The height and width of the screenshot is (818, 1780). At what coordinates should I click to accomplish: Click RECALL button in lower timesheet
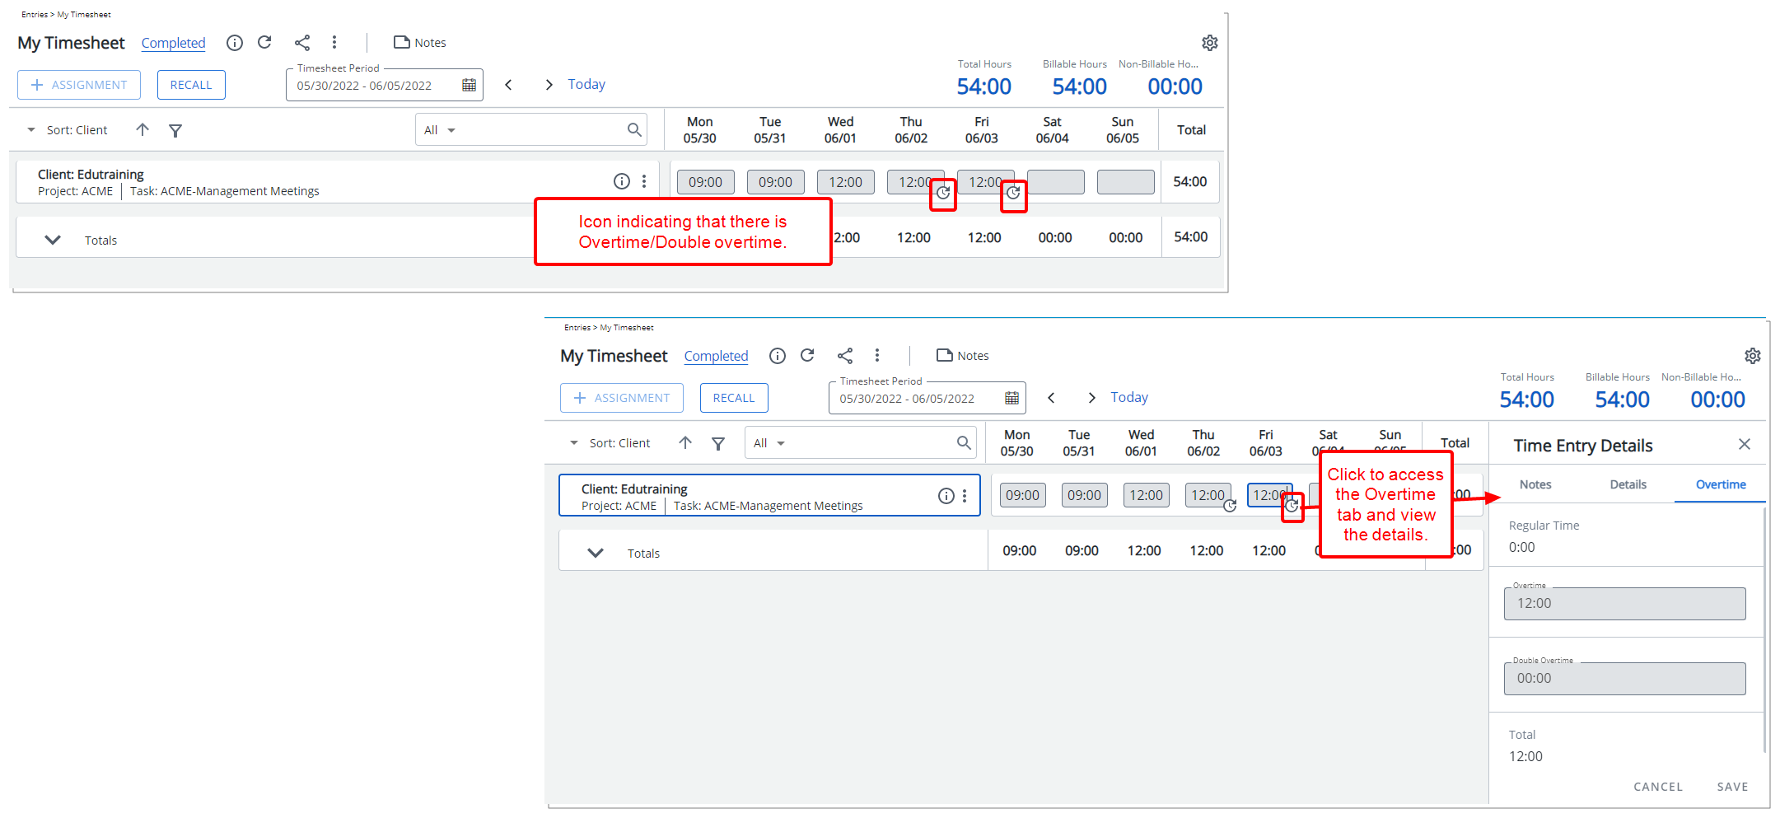coord(734,398)
